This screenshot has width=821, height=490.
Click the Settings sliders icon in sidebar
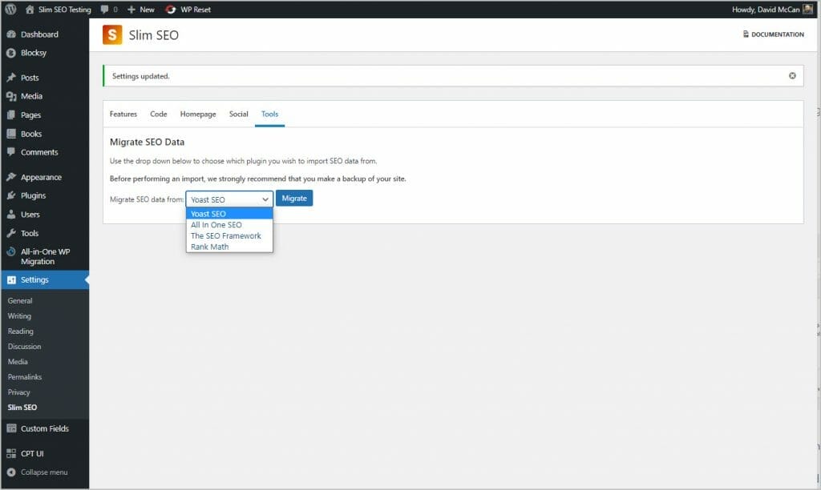point(11,280)
